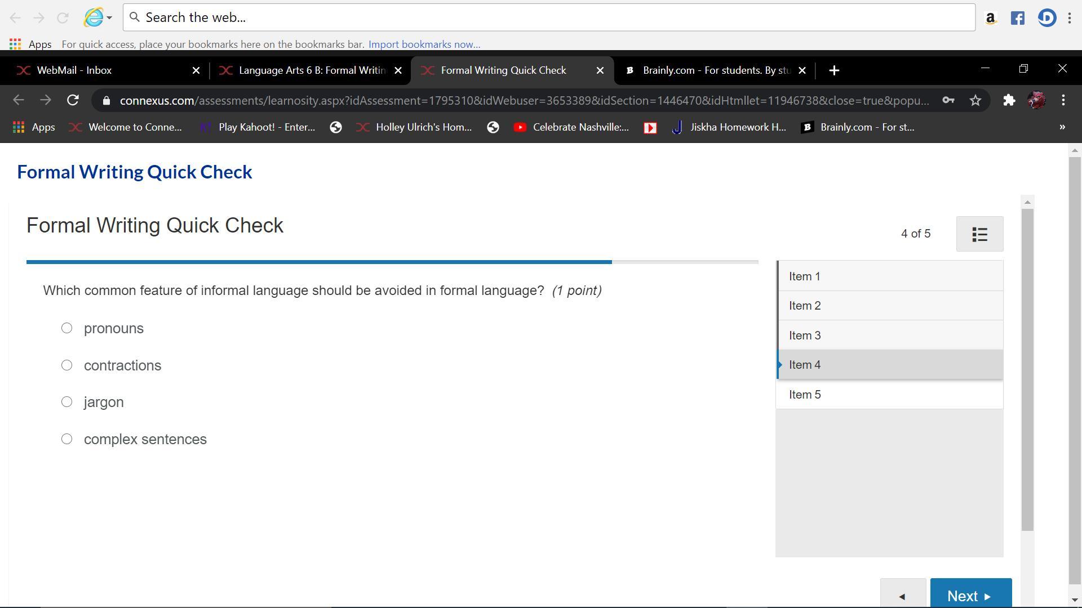
Task: Bookmark page with the star icon
Action: (x=975, y=101)
